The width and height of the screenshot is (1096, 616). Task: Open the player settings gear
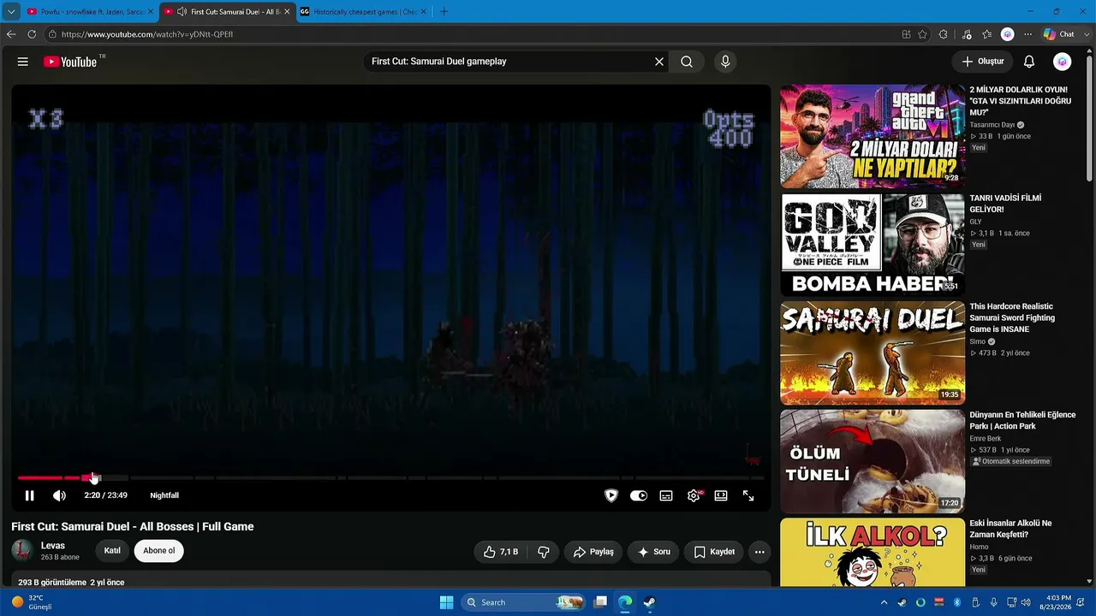click(x=694, y=495)
